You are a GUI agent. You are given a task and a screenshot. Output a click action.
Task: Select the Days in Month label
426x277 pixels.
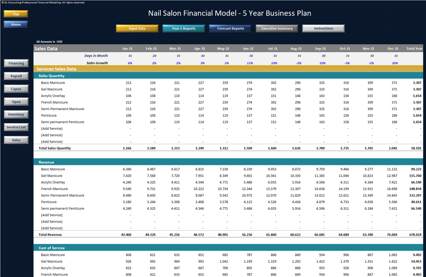coord(96,56)
